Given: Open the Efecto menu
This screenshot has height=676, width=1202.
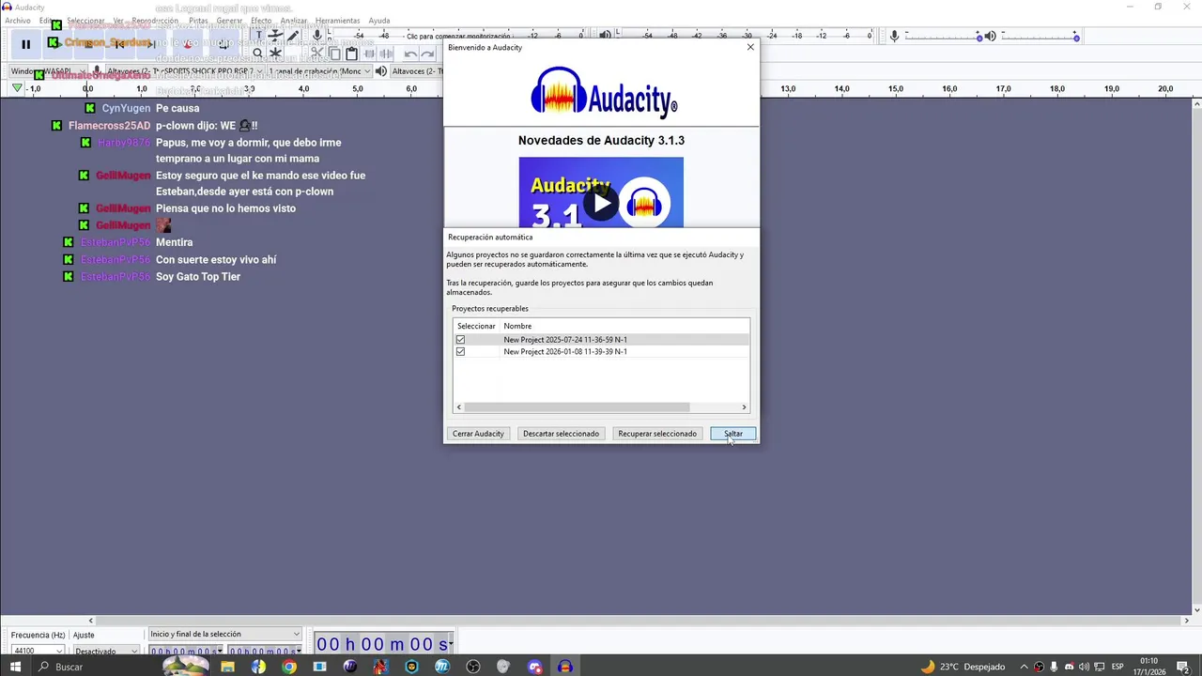Looking at the screenshot, I should point(261,21).
